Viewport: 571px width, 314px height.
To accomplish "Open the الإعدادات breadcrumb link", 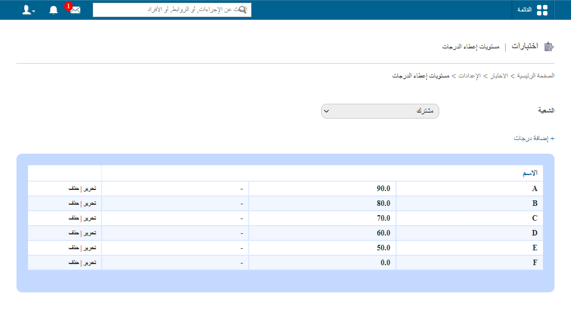I will 469,76.
